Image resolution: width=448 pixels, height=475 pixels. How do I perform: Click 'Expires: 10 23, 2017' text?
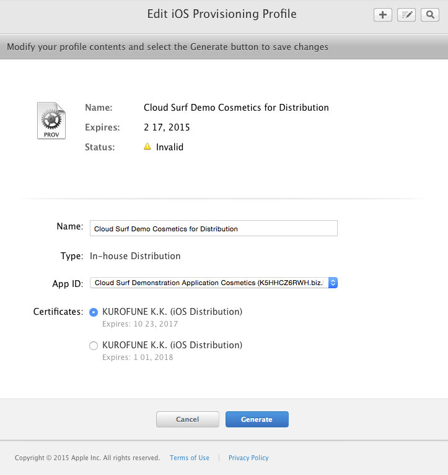click(x=140, y=324)
